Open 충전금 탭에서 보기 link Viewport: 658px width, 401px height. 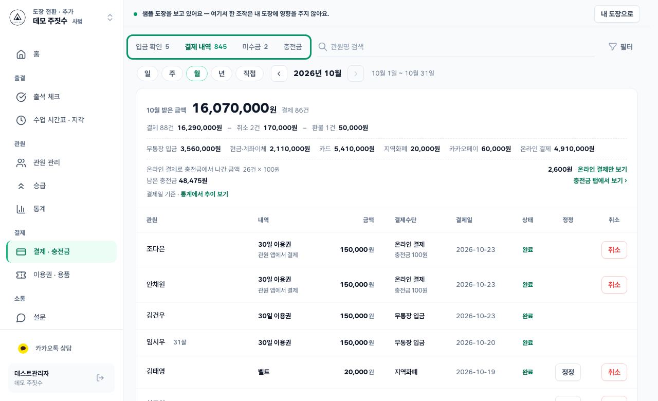coord(600,180)
